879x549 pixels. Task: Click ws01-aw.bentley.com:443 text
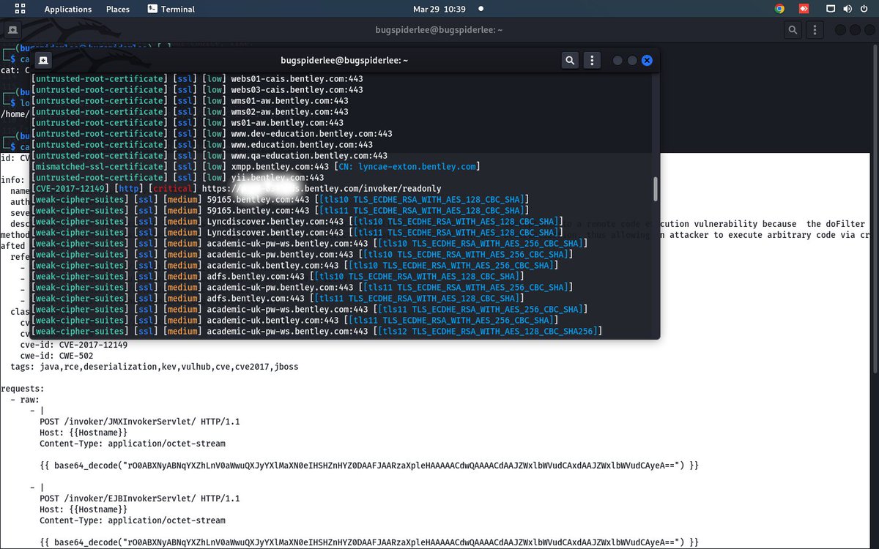point(287,122)
